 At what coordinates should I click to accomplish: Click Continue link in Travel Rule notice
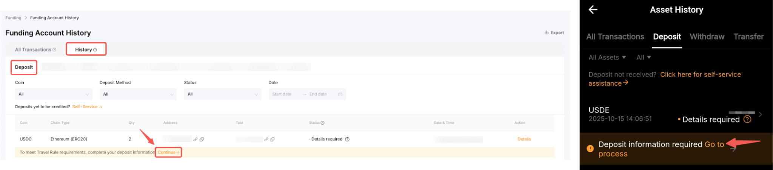[168, 152]
